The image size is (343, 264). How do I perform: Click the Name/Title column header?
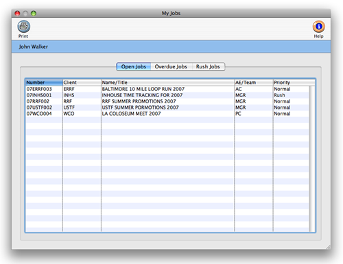tap(168, 82)
